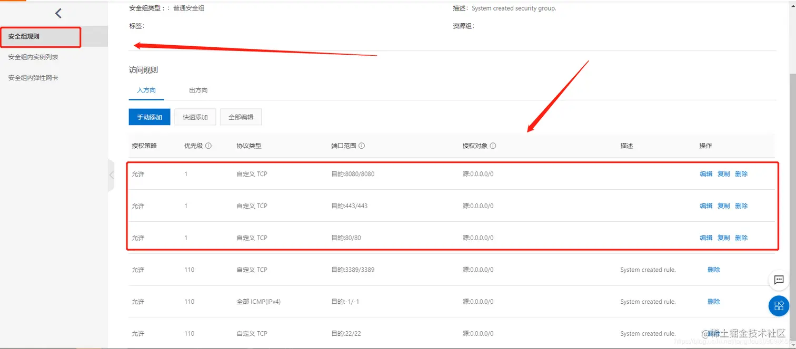
Task: Select port text 目的:8080/8080
Action: pos(353,174)
